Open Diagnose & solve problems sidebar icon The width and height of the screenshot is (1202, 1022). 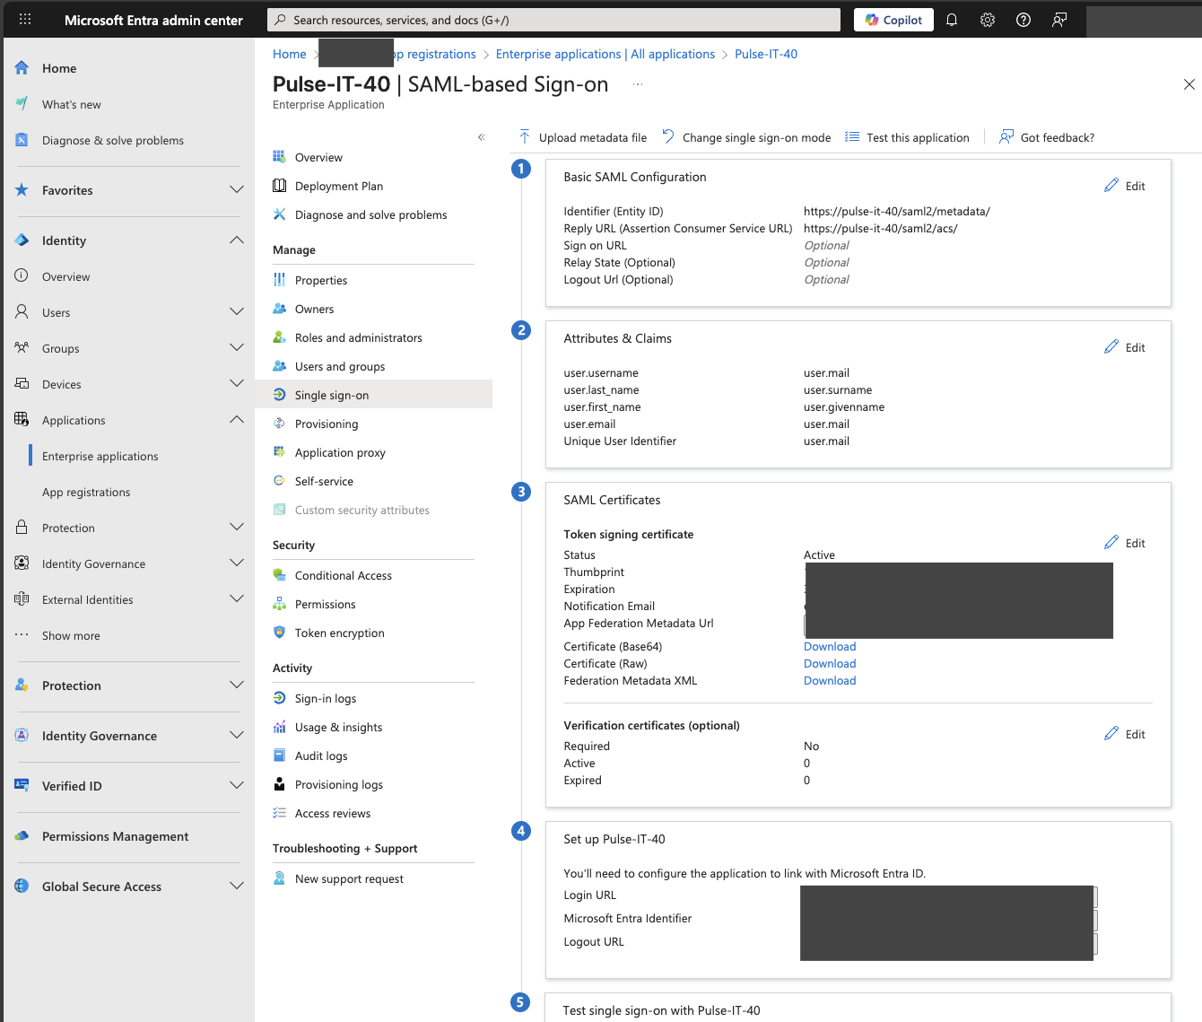click(22, 140)
